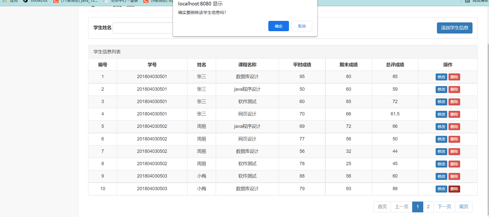Go to 尾页 in pagination
Image resolution: width=489 pixels, height=217 pixels.
coord(464,207)
